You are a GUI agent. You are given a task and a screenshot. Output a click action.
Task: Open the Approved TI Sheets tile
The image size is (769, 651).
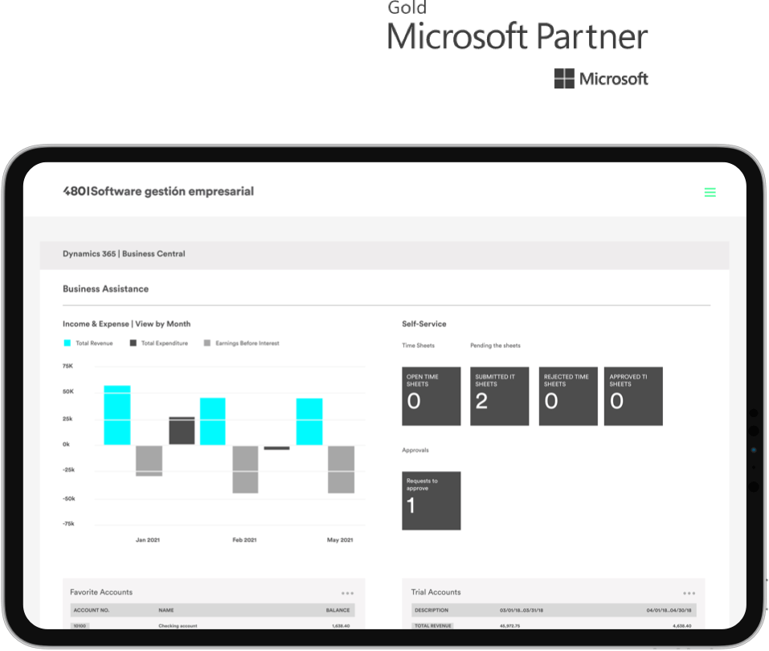click(633, 396)
